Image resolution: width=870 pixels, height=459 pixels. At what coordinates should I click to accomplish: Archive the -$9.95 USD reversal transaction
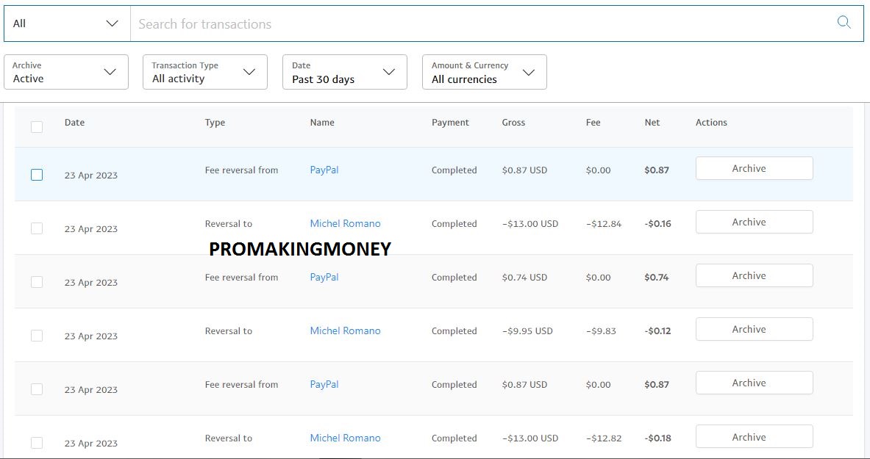pyautogui.click(x=754, y=329)
